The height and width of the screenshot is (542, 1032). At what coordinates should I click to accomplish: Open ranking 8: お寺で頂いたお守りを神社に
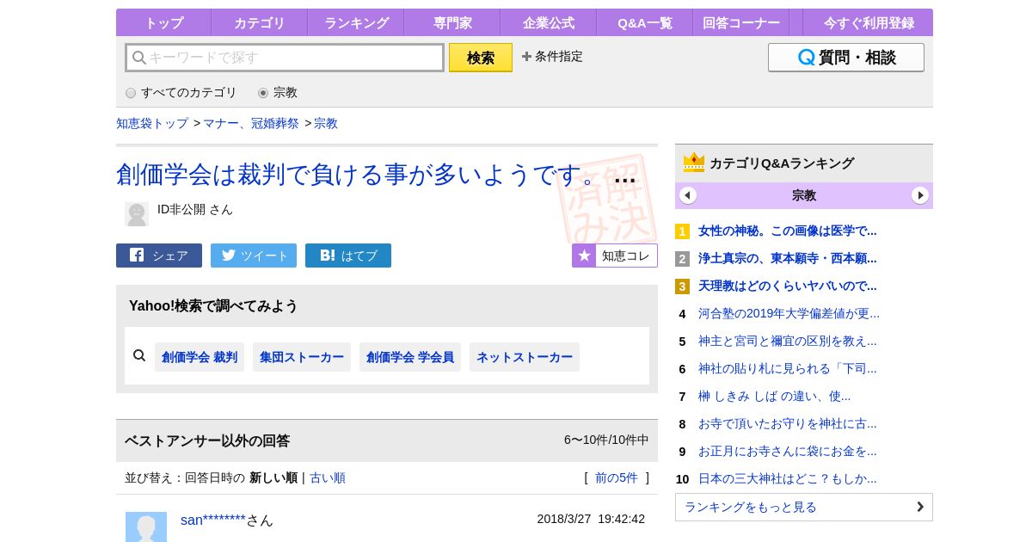(788, 423)
